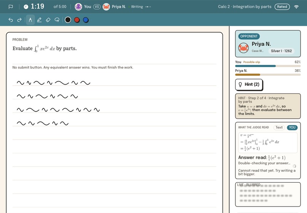Click the Possible slip warning
This screenshot has width=307, height=213.
[252, 62]
